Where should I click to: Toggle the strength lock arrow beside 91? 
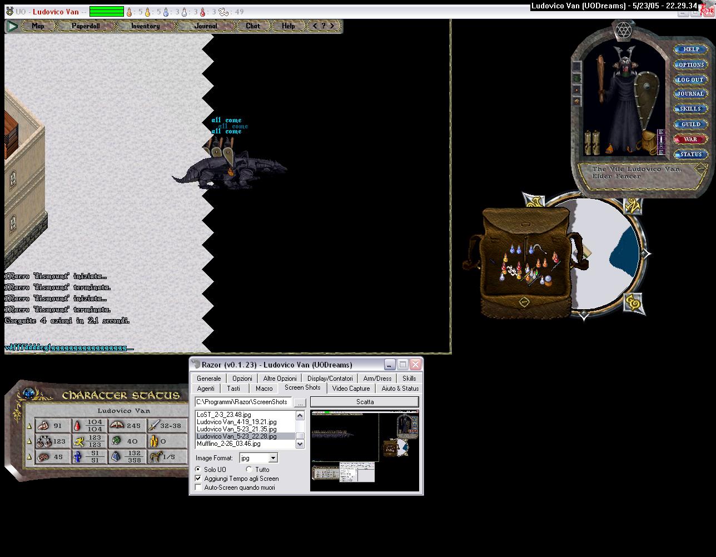point(29,426)
